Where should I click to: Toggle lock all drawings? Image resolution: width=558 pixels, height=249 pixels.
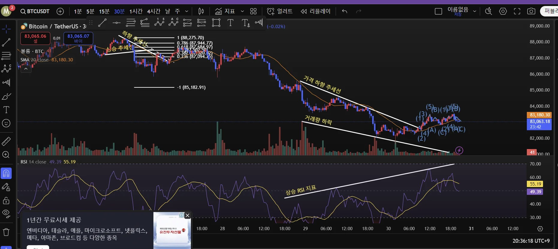[x=6, y=200]
